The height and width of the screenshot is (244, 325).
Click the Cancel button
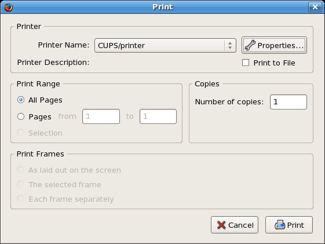pyautogui.click(x=235, y=225)
